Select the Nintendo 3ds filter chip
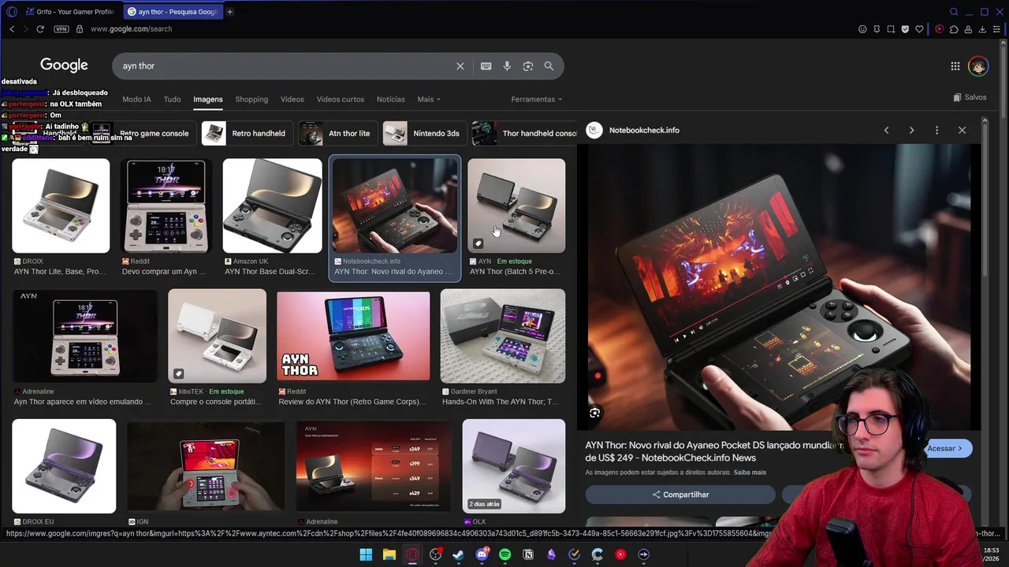1009x567 pixels. [425, 133]
